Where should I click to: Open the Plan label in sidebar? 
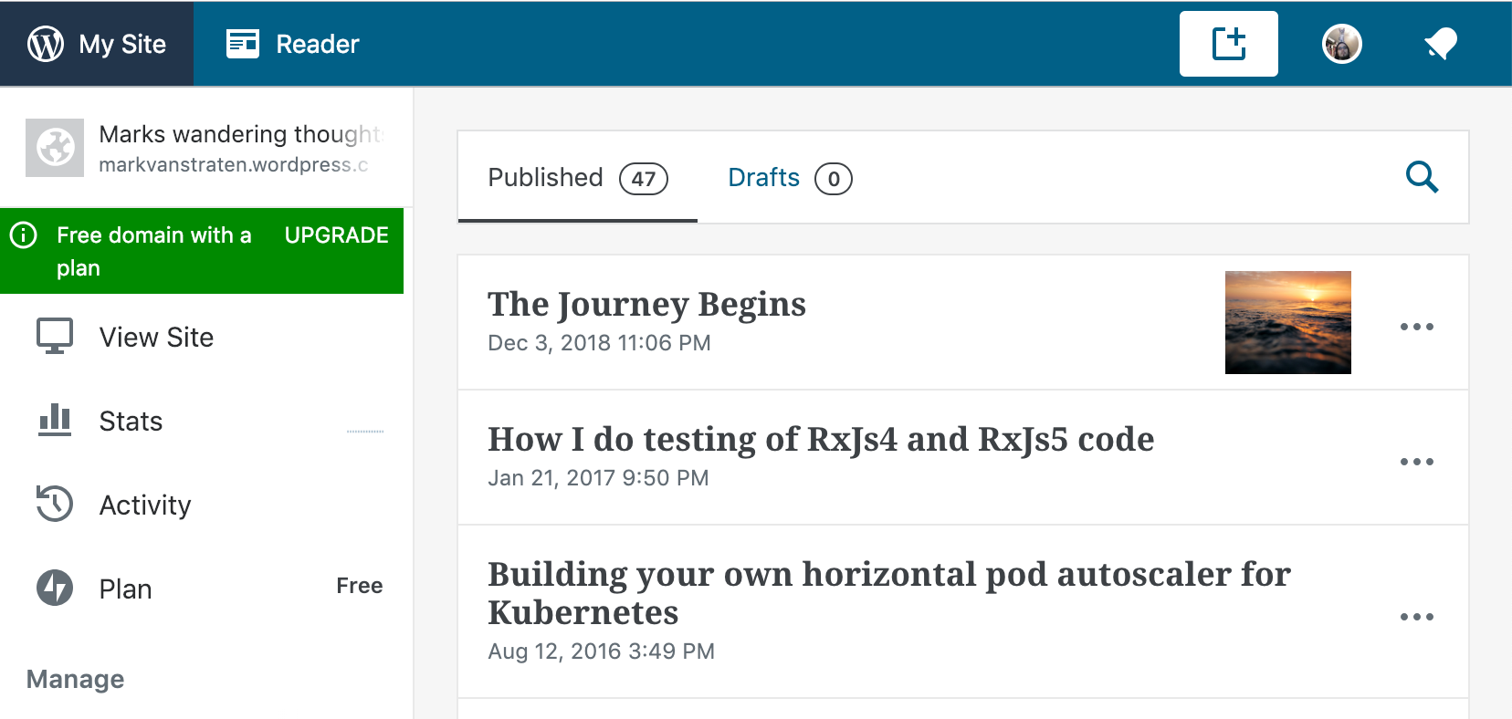tap(125, 589)
